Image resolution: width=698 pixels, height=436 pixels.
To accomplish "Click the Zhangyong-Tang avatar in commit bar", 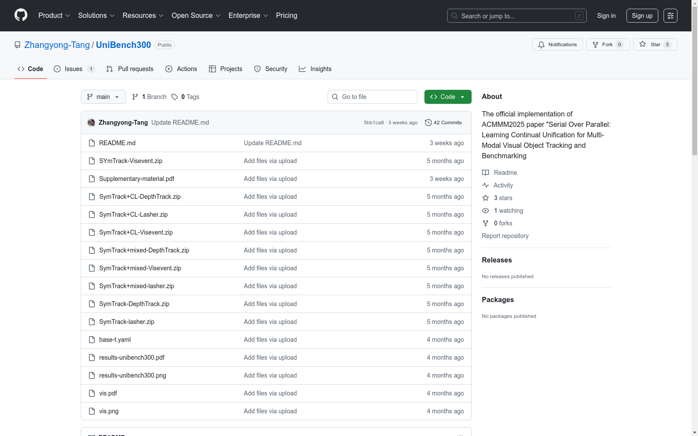I will (91, 123).
